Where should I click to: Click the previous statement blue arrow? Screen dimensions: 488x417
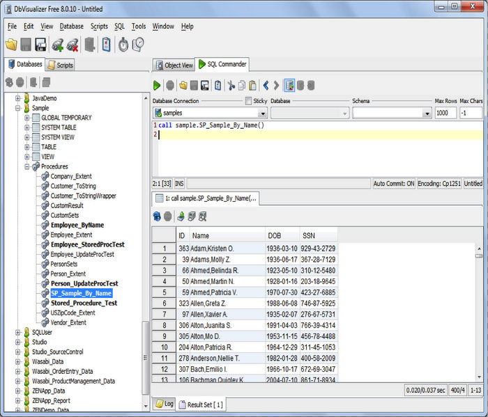tap(266, 86)
